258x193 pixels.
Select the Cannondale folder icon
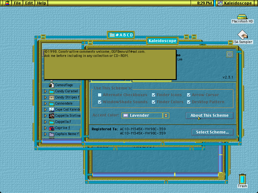coord(52,104)
